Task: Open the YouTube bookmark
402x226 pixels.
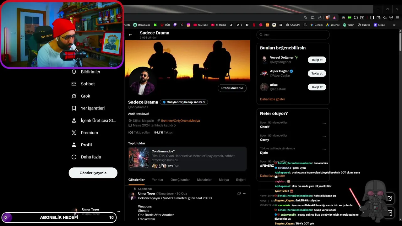Action: [200, 25]
